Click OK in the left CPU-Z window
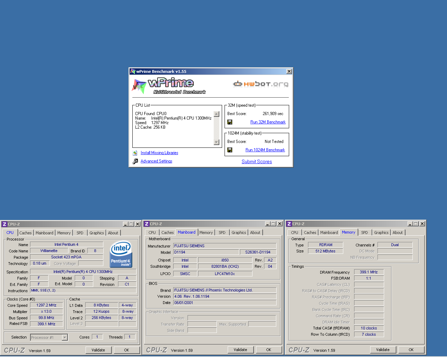Viewport: 447px width, 357px height. coord(126,350)
